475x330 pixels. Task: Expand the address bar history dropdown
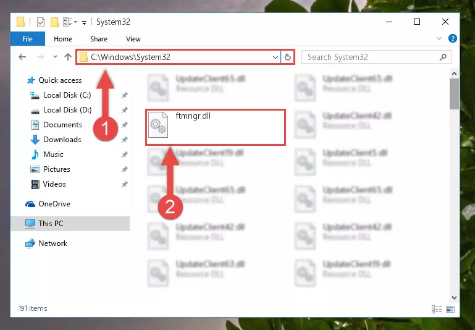pyautogui.click(x=275, y=57)
